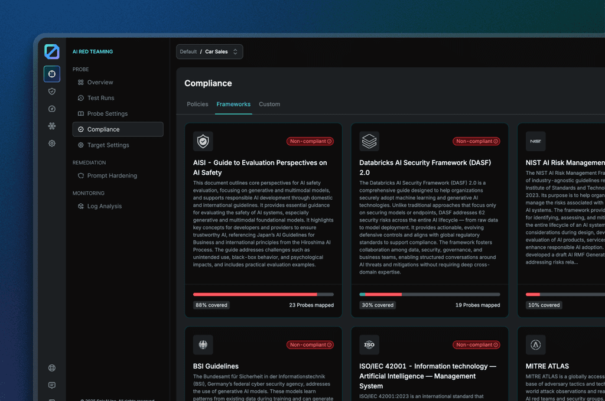Click the Non-compliant badge on the AISI card
605x401 pixels.
(x=310, y=141)
